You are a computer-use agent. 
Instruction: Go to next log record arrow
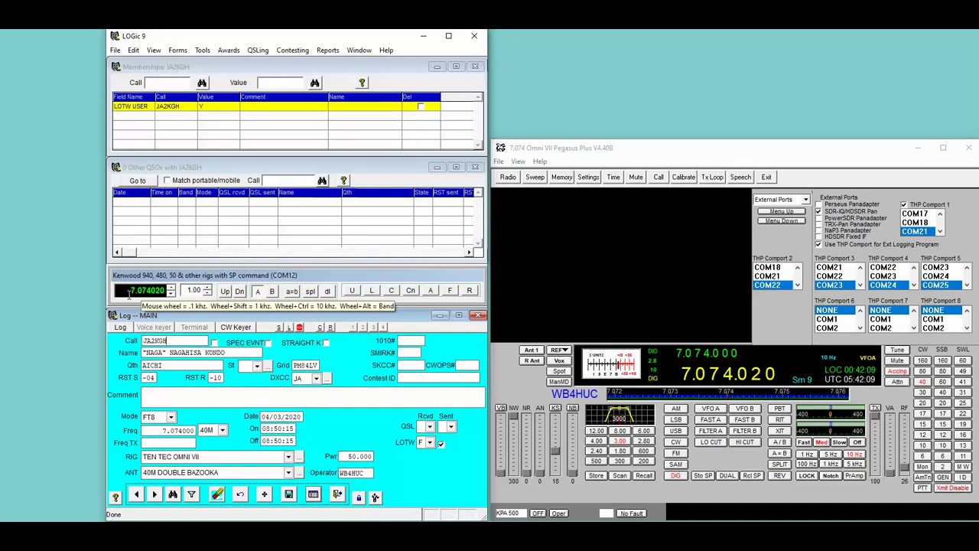click(x=154, y=495)
